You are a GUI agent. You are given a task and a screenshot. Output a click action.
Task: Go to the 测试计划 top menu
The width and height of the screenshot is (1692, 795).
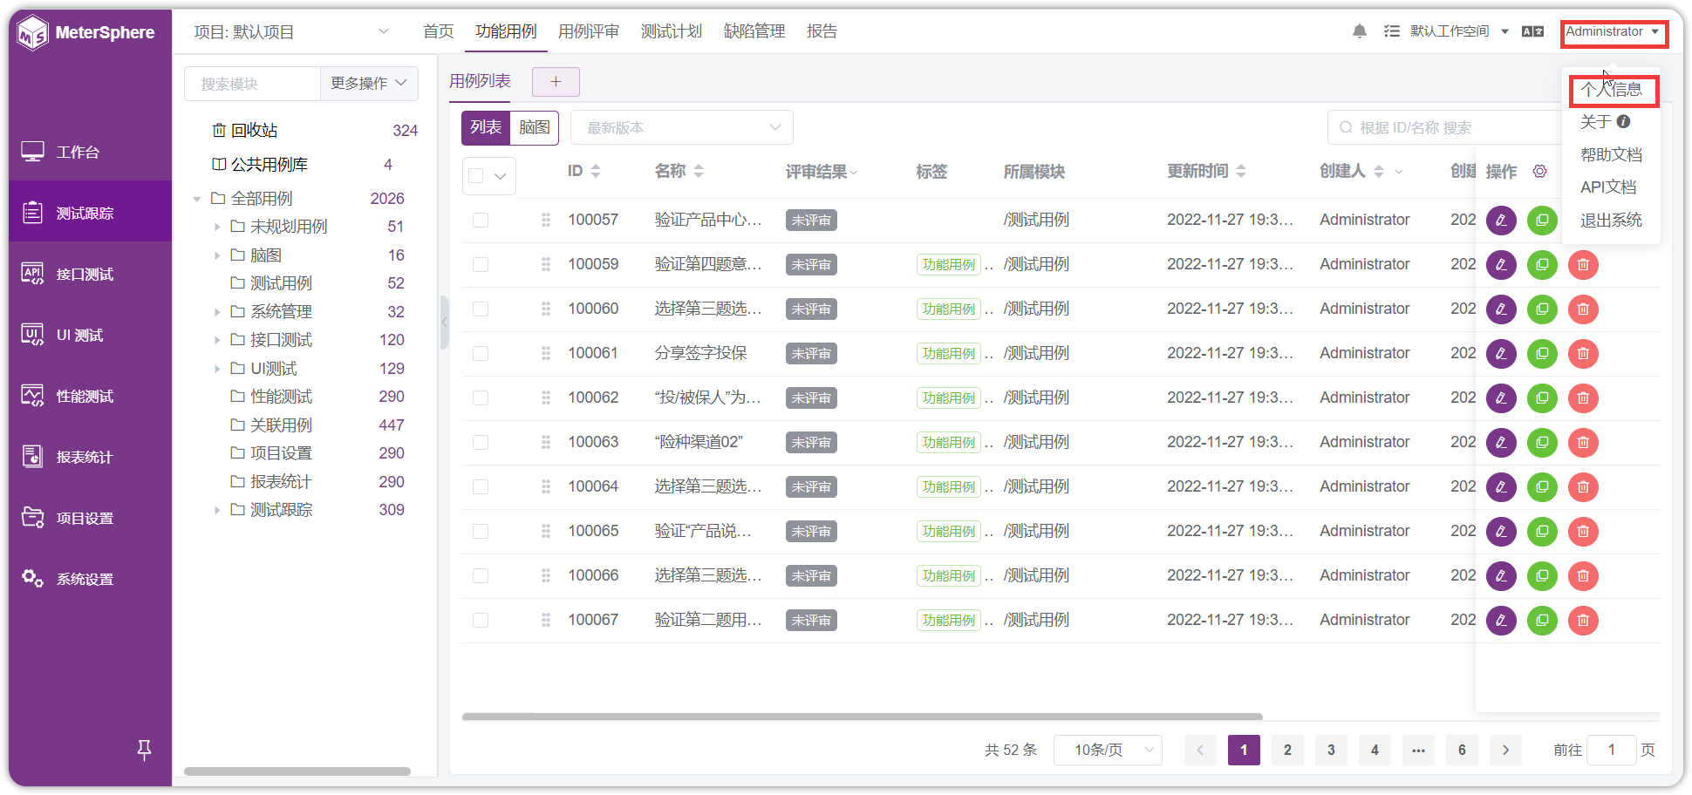(x=672, y=31)
